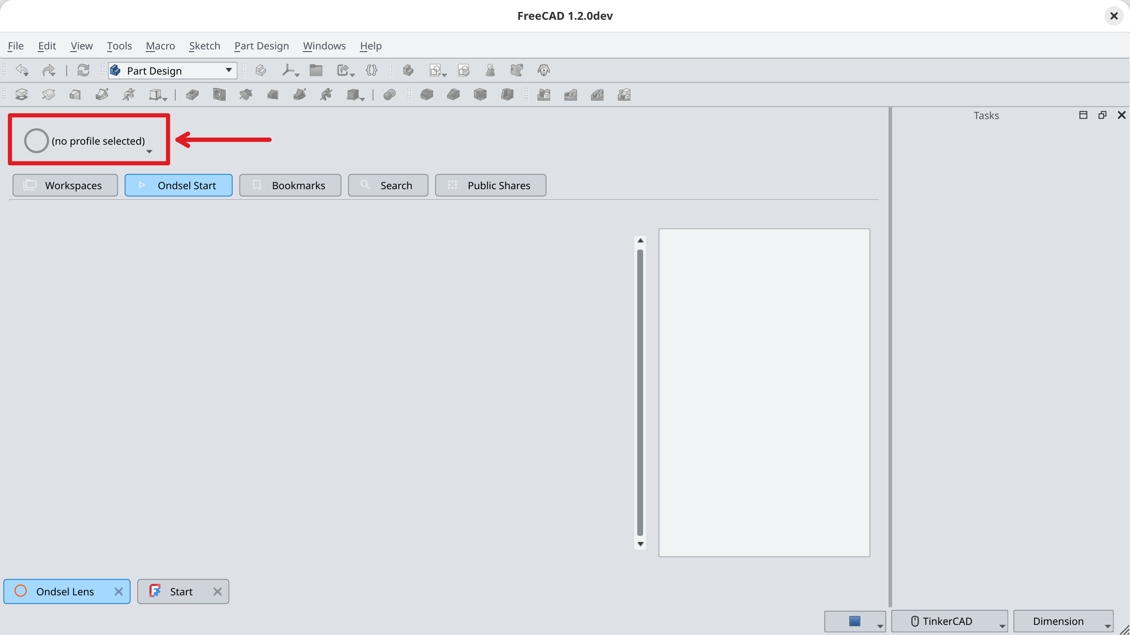
Task: Open the Sketch menu
Action: click(x=204, y=46)
